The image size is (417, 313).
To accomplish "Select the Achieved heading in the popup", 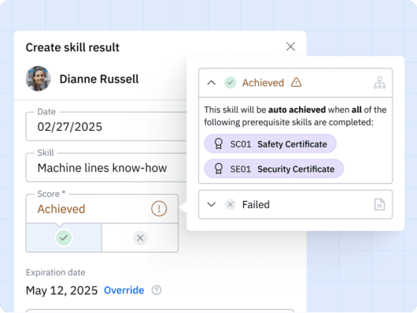I will coord(263,83).
